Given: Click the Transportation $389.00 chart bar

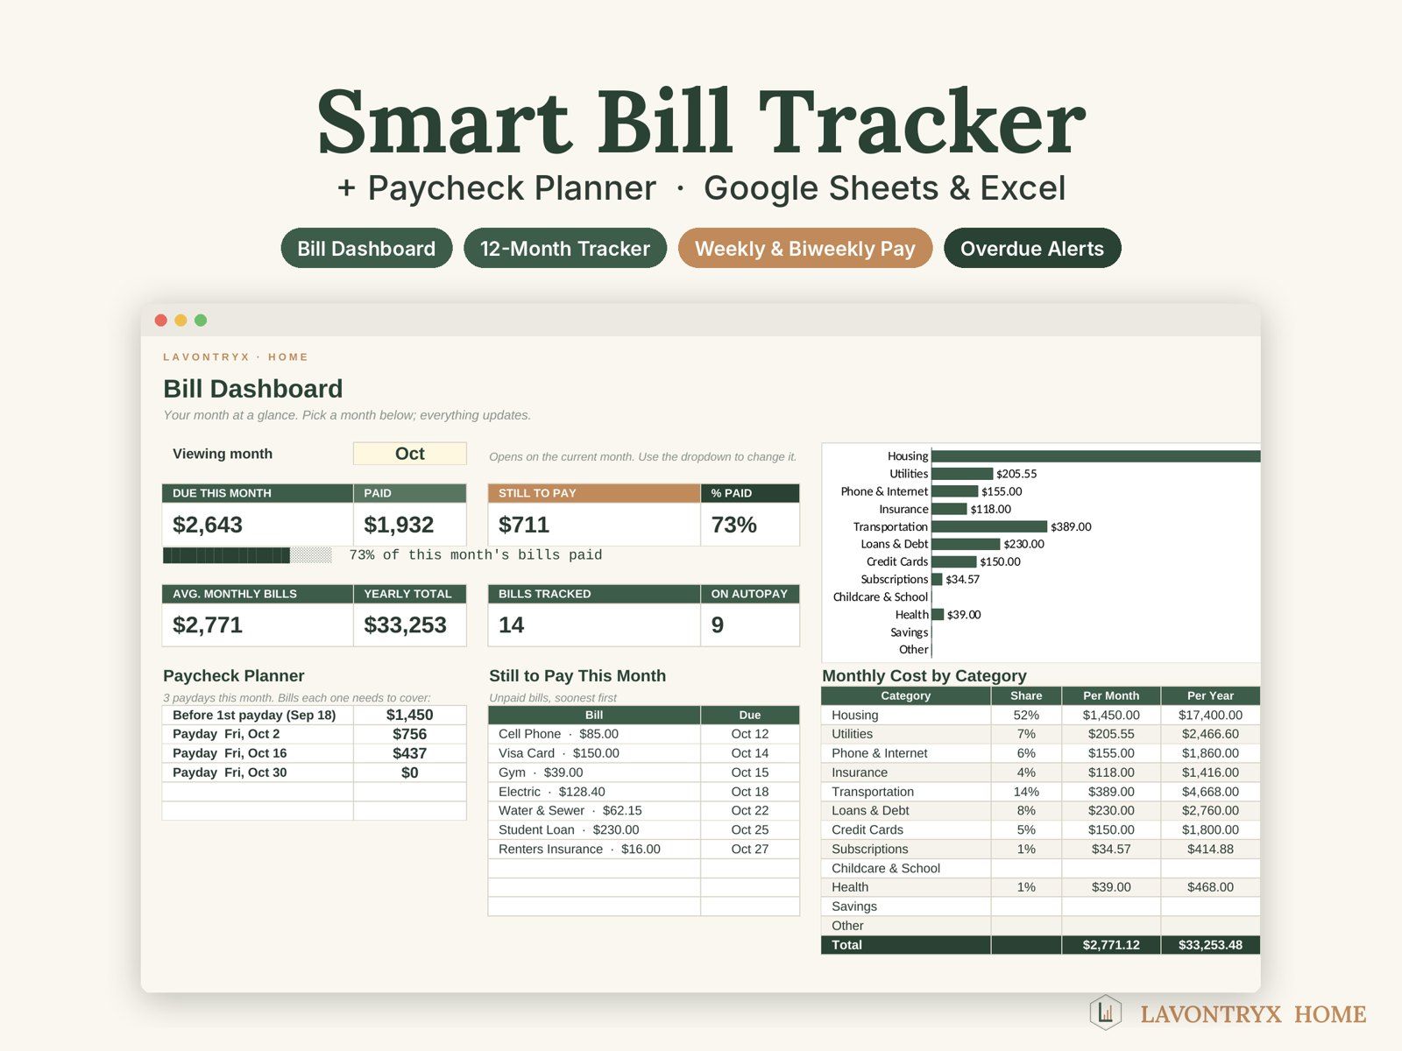Looking at the screenshot, I should tap(989, 526).
